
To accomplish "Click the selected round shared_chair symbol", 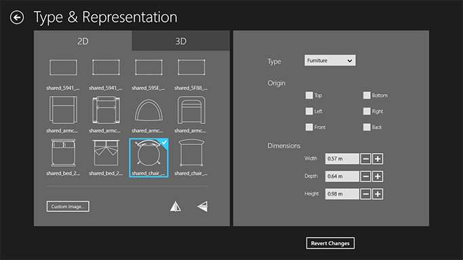I will click(148, 157).
